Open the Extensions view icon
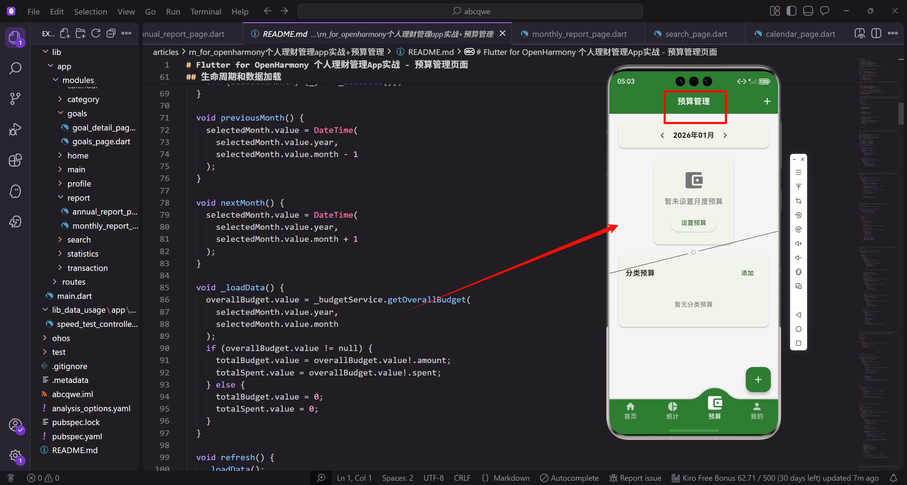Screen dimensions: 907x485 15,160
